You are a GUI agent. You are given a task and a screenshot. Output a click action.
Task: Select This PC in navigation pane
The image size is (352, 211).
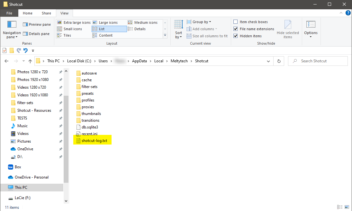32,188
